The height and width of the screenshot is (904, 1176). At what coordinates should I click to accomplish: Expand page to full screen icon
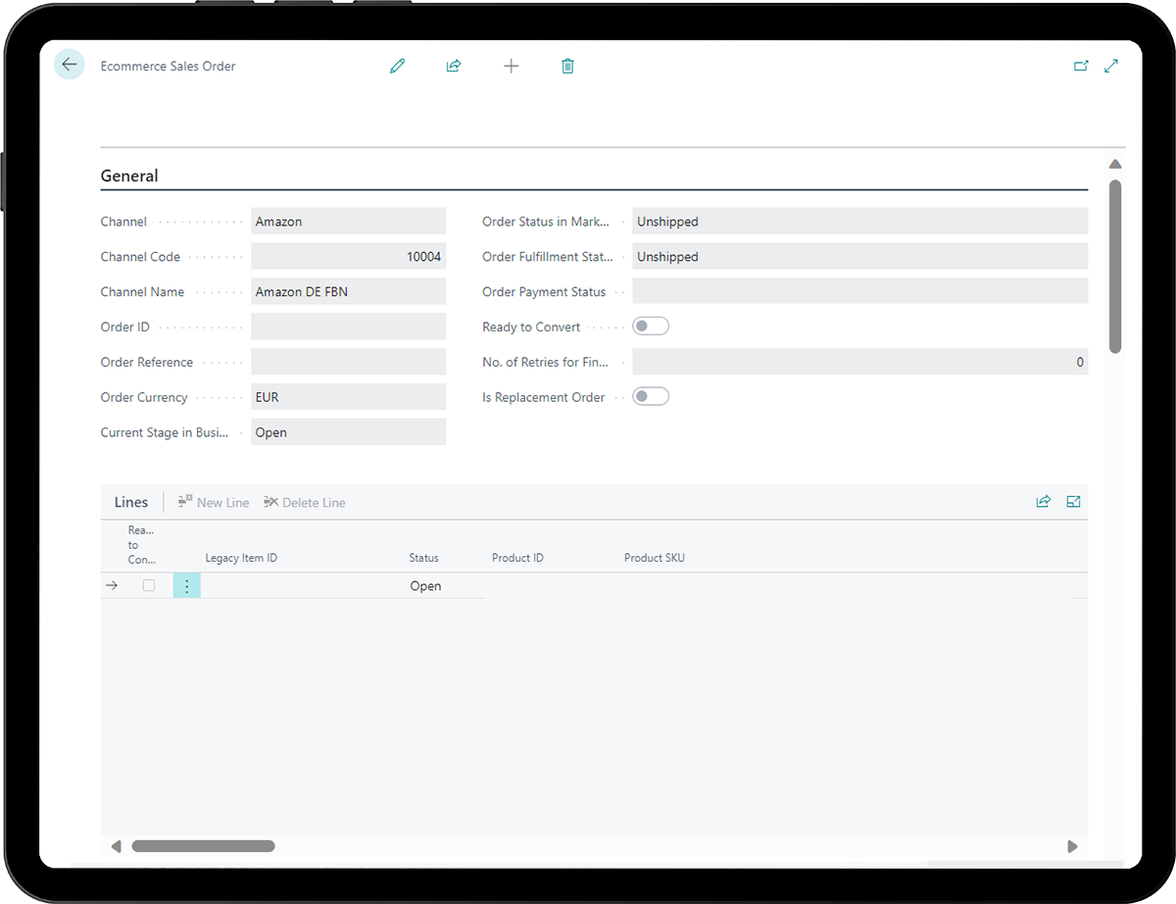pos(1111,66)
